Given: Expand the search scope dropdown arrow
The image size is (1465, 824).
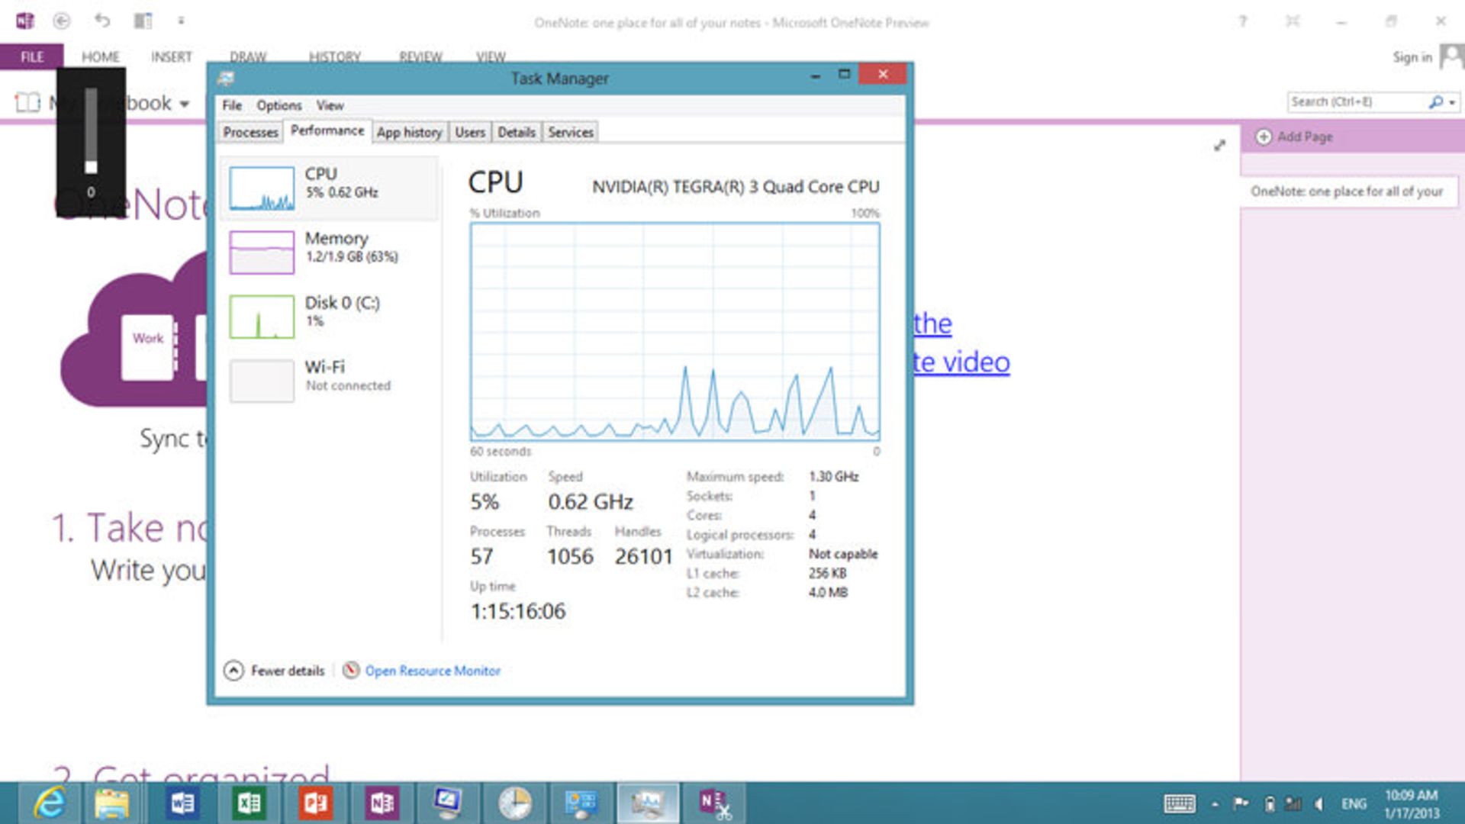Looking at the screenshot, I should [1452, 102].
